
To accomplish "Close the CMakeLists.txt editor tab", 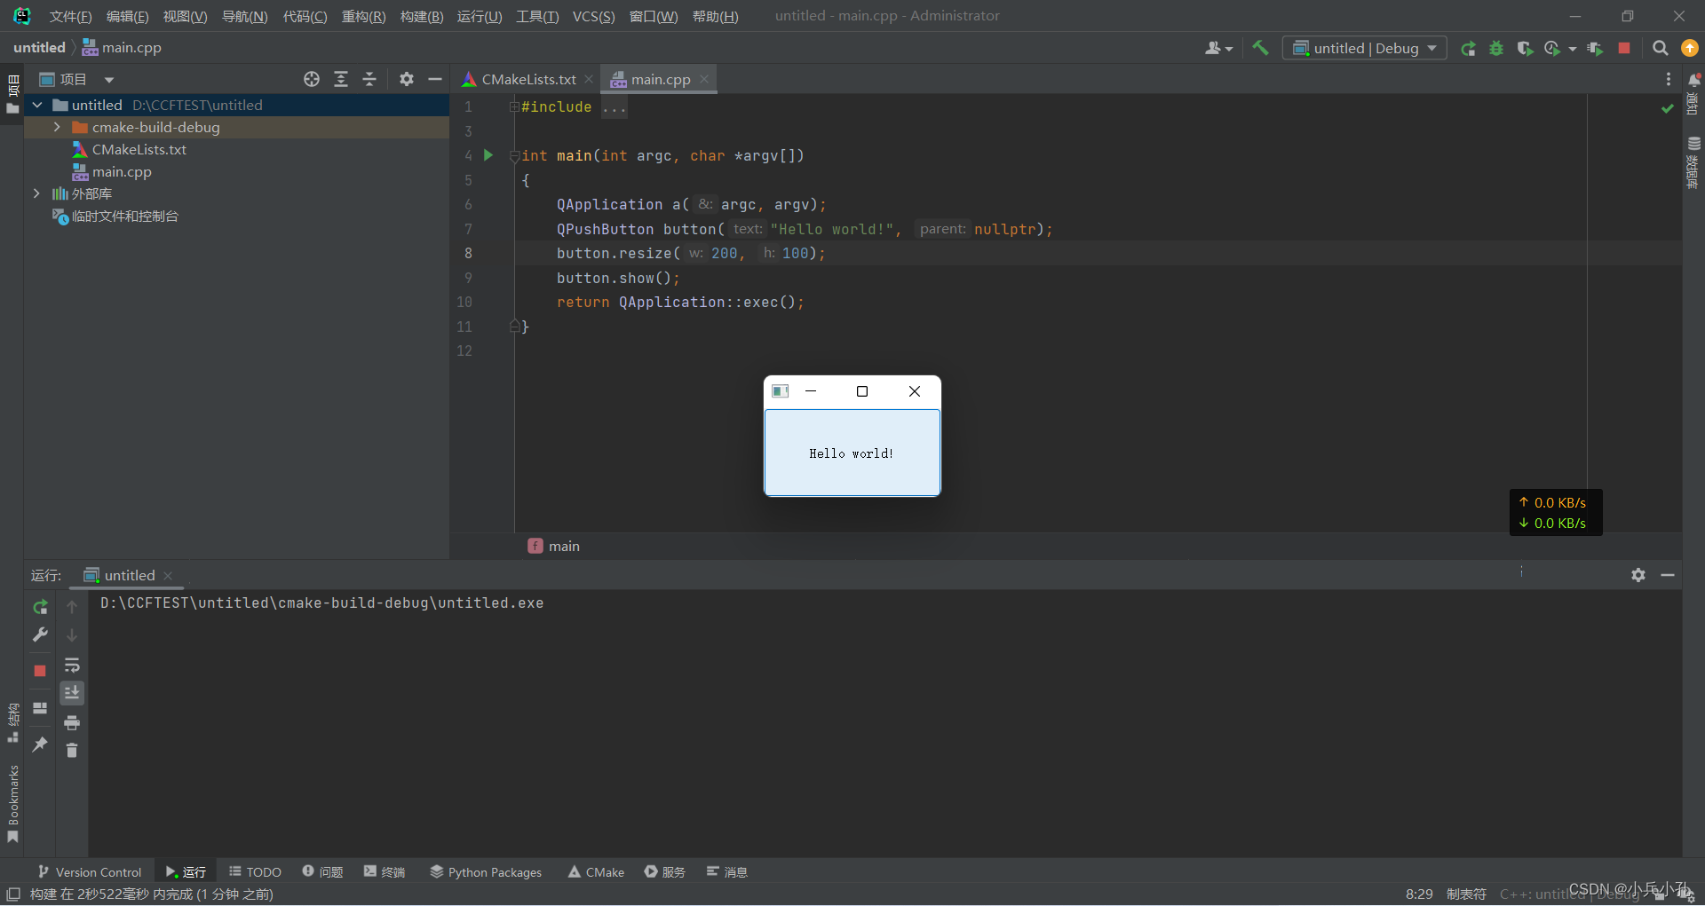I will tap(589, 79).
